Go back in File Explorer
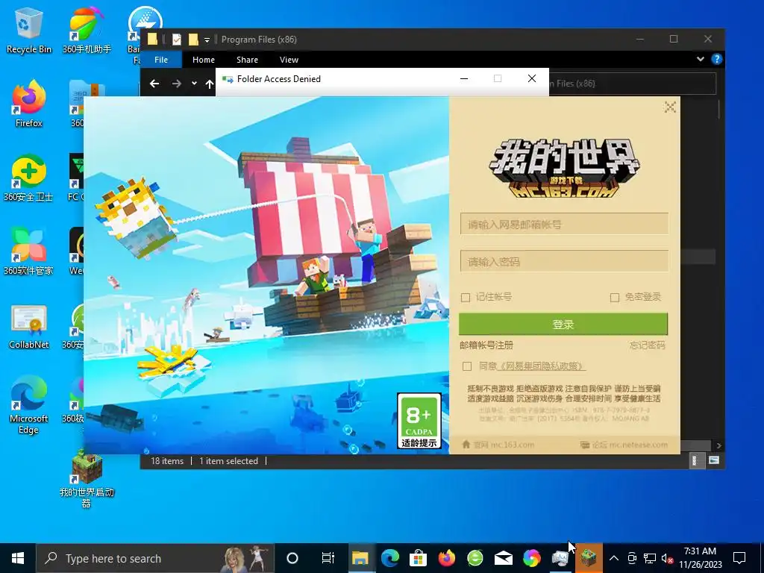This screenshot has width=764, height=573. point(154,84)
